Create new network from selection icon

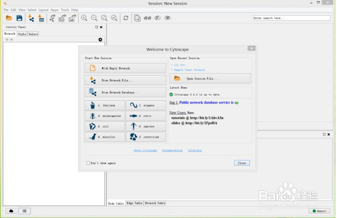coord(137,18)
